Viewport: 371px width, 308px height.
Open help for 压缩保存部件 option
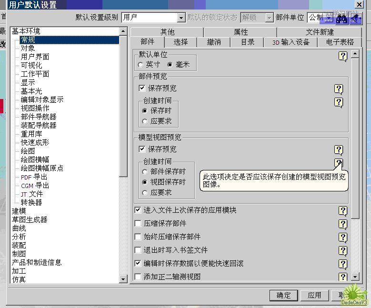[342, 224]
